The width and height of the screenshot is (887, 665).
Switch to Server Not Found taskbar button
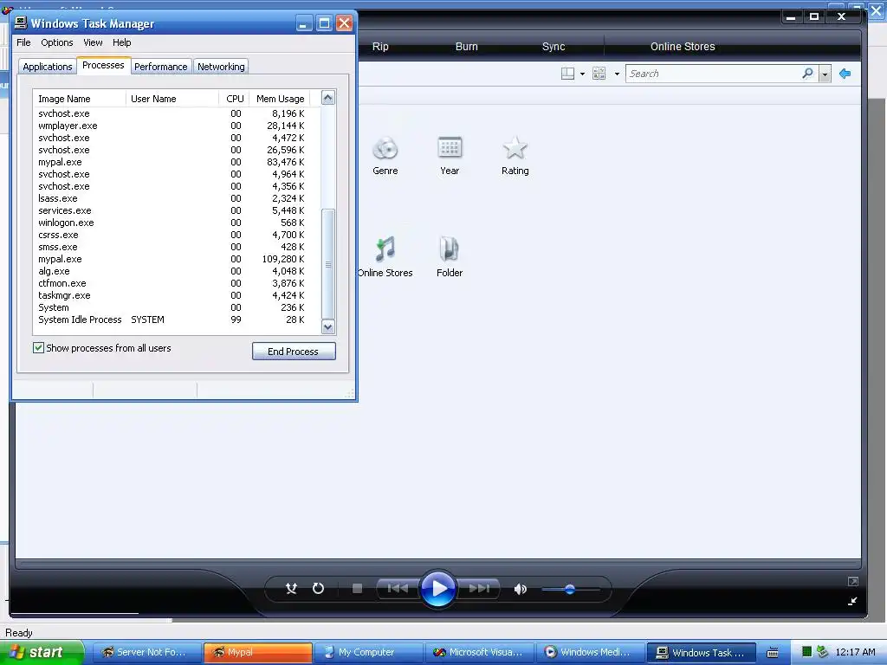pos(147,652)
